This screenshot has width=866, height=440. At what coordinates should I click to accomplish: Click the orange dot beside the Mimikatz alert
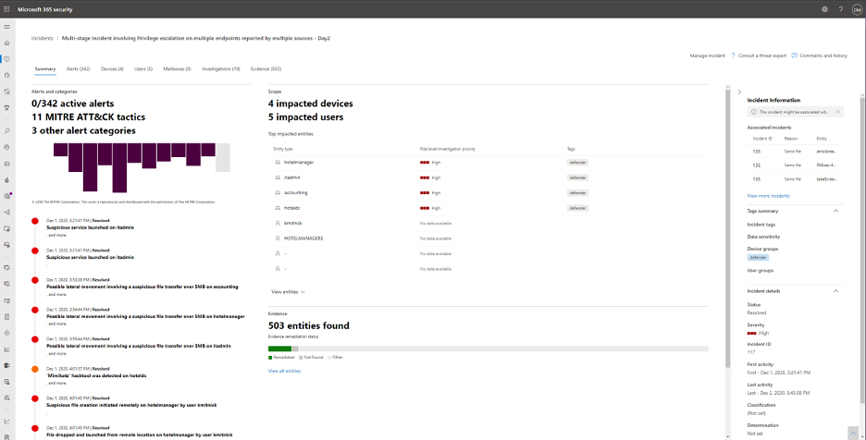pyautogui.click(x=35, y=369)
